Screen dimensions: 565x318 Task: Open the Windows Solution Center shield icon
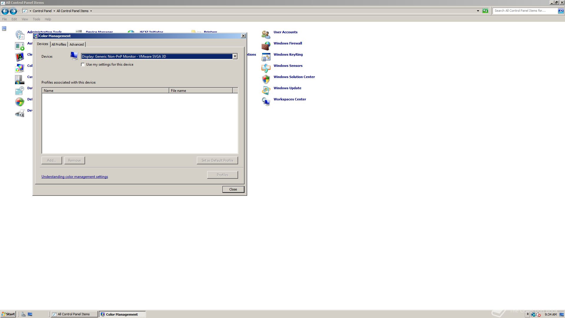266,79
